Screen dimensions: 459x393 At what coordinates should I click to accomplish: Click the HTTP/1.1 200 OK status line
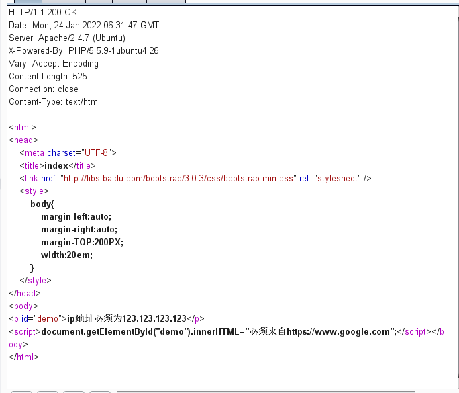pos(43,12)
